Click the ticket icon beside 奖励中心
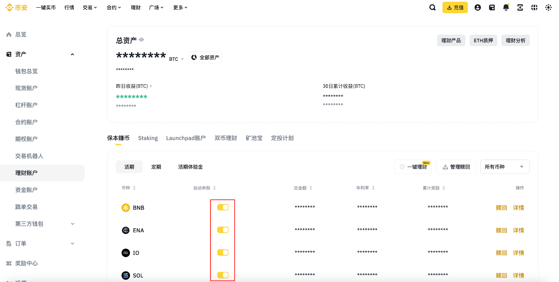This screenshot has height=282, width=559. coord(9,263)
